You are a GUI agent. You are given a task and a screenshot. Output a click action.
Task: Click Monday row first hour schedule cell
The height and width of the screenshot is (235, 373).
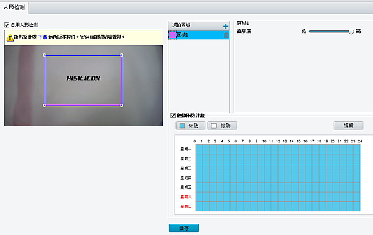coord(199,149)
